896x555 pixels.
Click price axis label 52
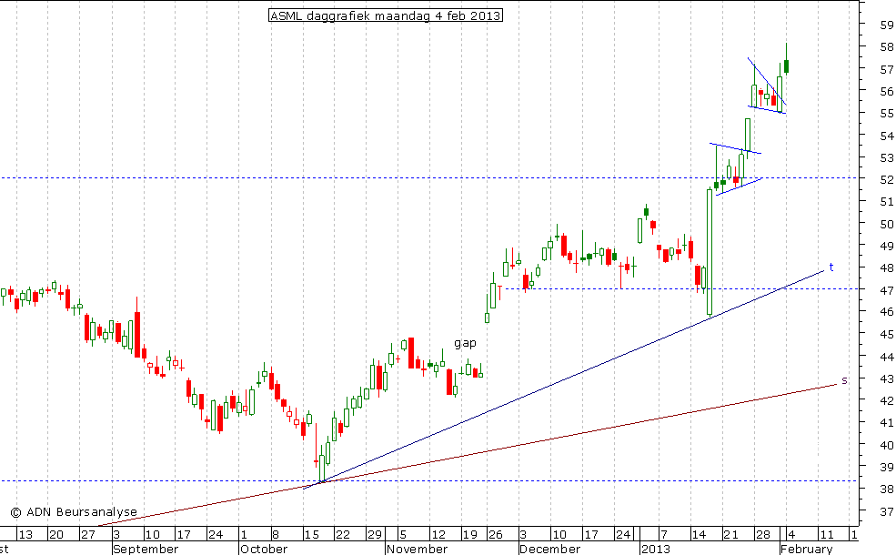887,179
